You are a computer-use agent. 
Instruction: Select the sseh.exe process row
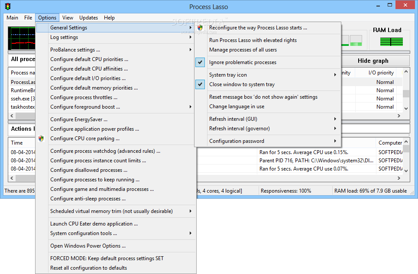[23, 99]
